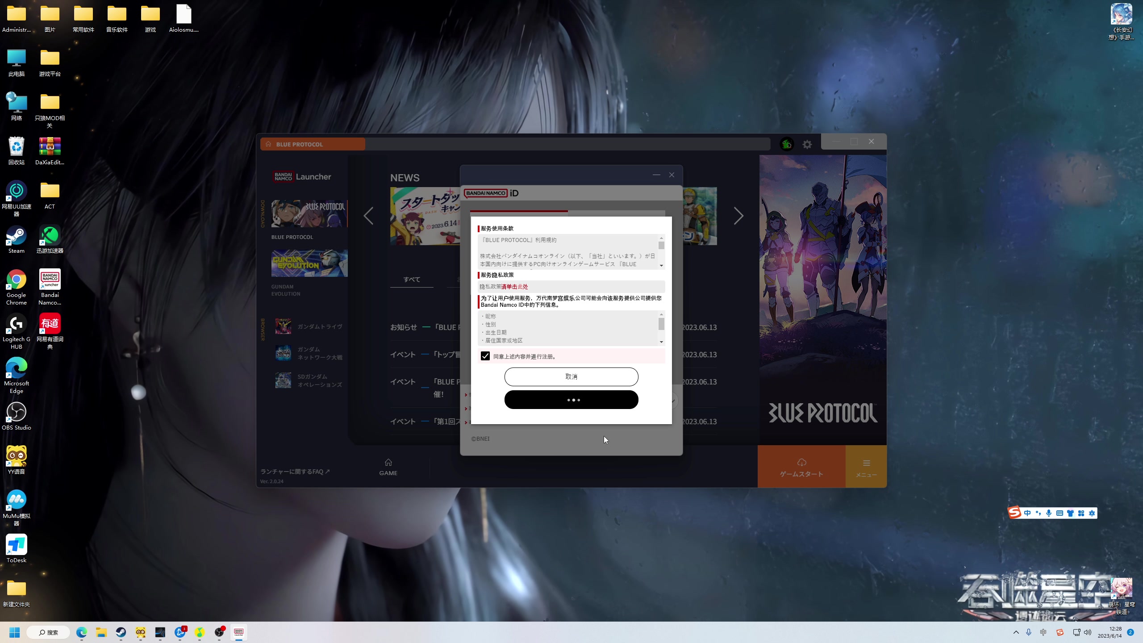Open SDガンダム オペレーションズ browser game entry
Viewport: 1143px width, 643px height.
point(309,380)
